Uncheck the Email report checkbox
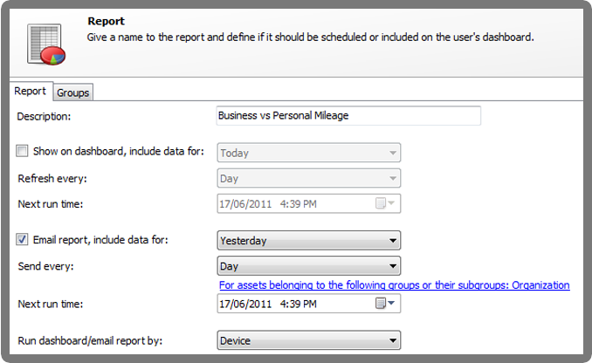This screenshot has width=592, height=363. coord(23,239)
